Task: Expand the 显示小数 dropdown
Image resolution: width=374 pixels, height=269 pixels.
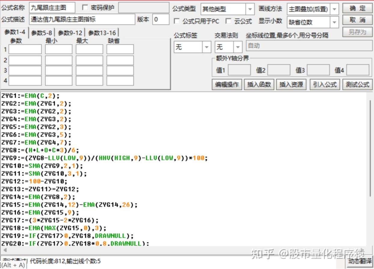Action: 335,22
